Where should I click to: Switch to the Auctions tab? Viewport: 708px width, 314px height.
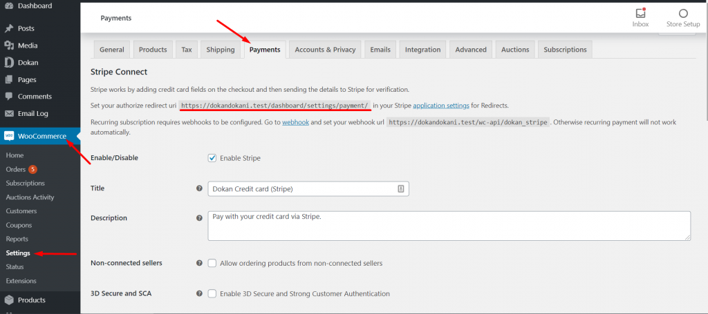click(515, 50)
